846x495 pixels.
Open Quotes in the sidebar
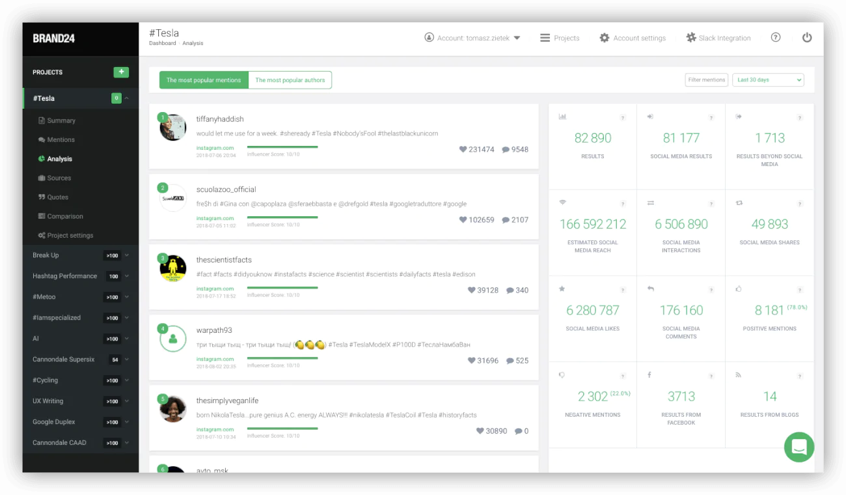(57, 197)
